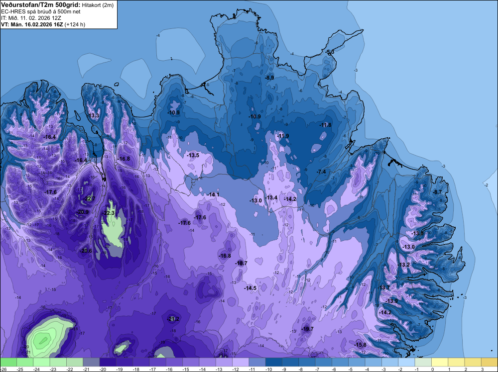Select the -13.3 temperature value
This screenshot has height=372, width=498.
[x=94, y=115]
